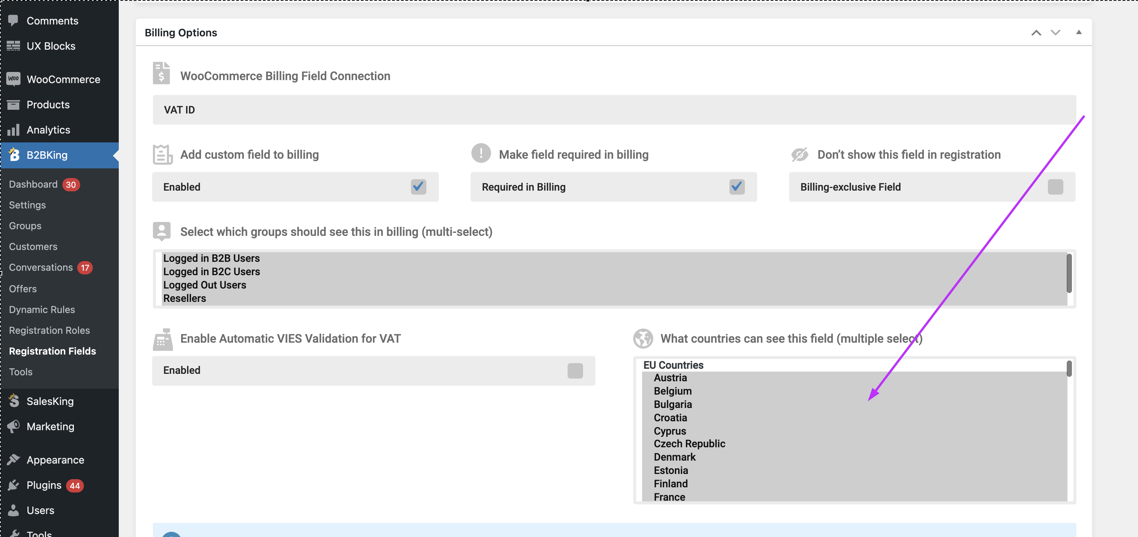Click the B2BKing logo icon
Viewport: 1138px width, 537px height.
pyautogui.click(x=14, y=155)
